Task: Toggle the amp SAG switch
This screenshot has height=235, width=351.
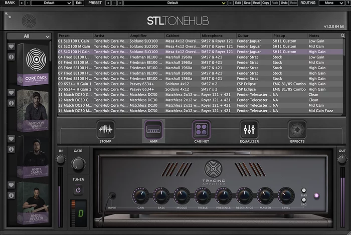Action: [x=304, y=199]
